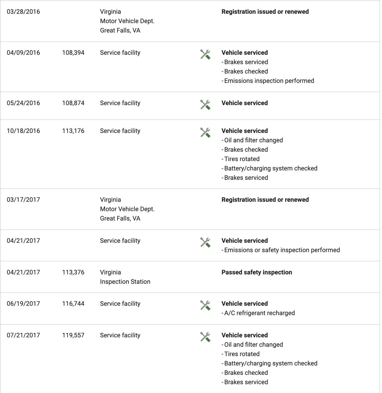The image size is (382, 393).
Task: Click the Virginia Inspection Station source
Action: 125,277
